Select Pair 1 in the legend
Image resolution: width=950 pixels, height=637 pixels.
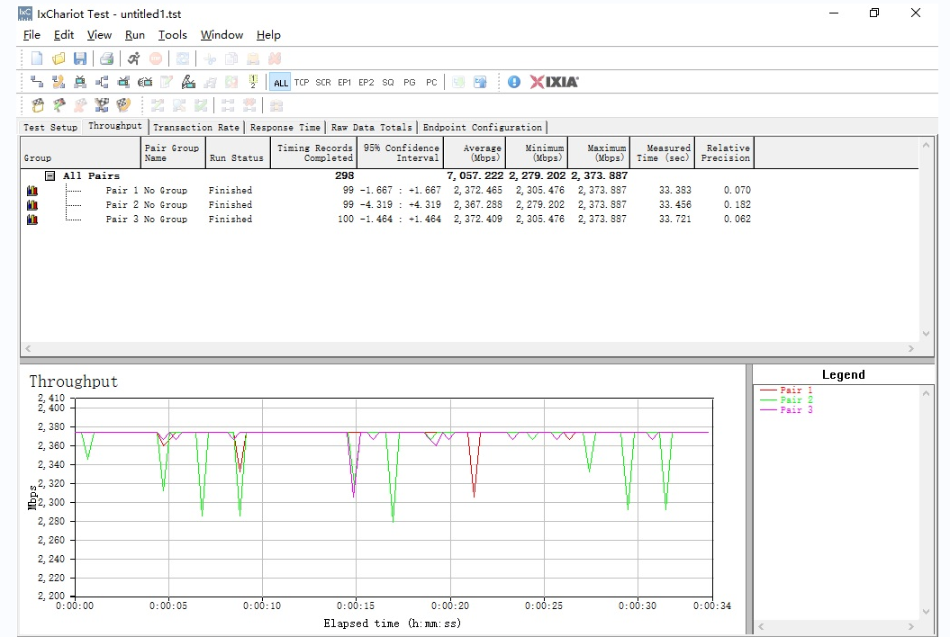pos(786,390)
